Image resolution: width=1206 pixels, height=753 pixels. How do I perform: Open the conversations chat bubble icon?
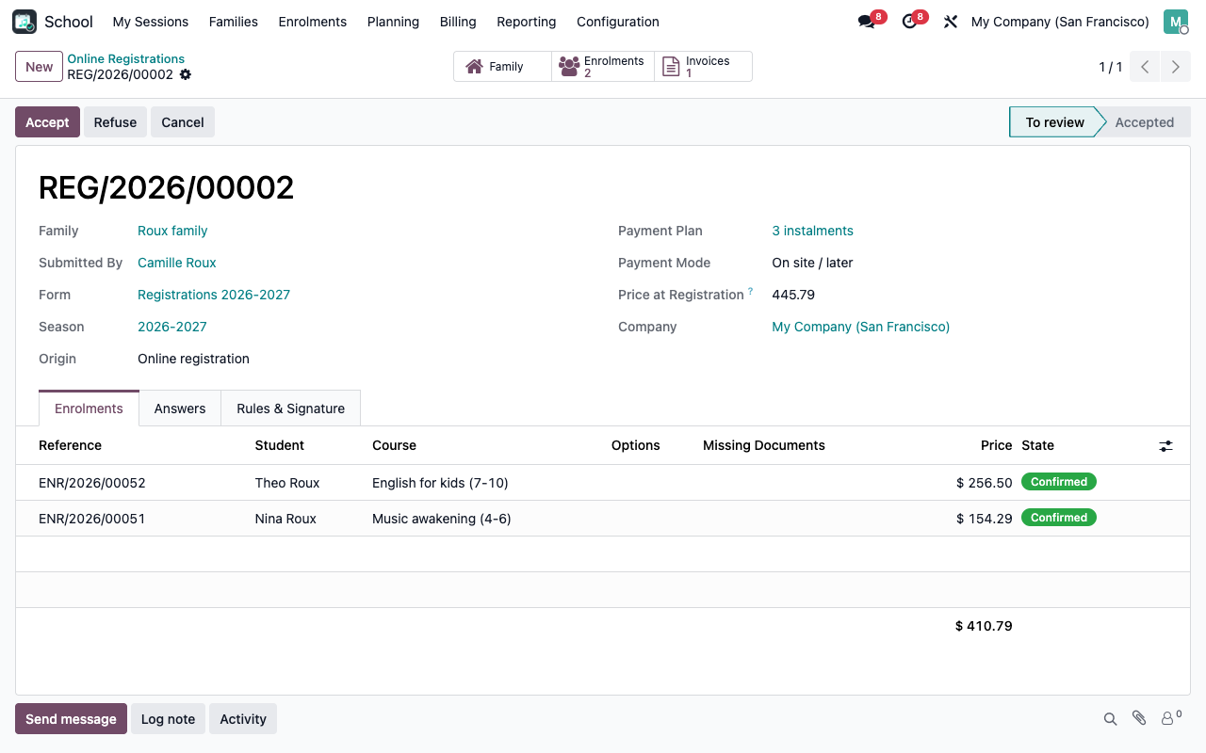867,22
